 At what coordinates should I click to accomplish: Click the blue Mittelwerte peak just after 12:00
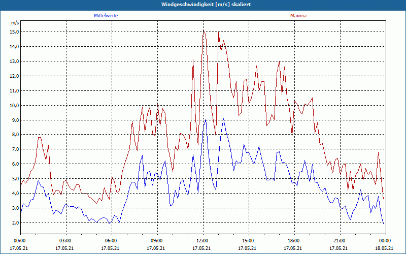tap(206, 119)
